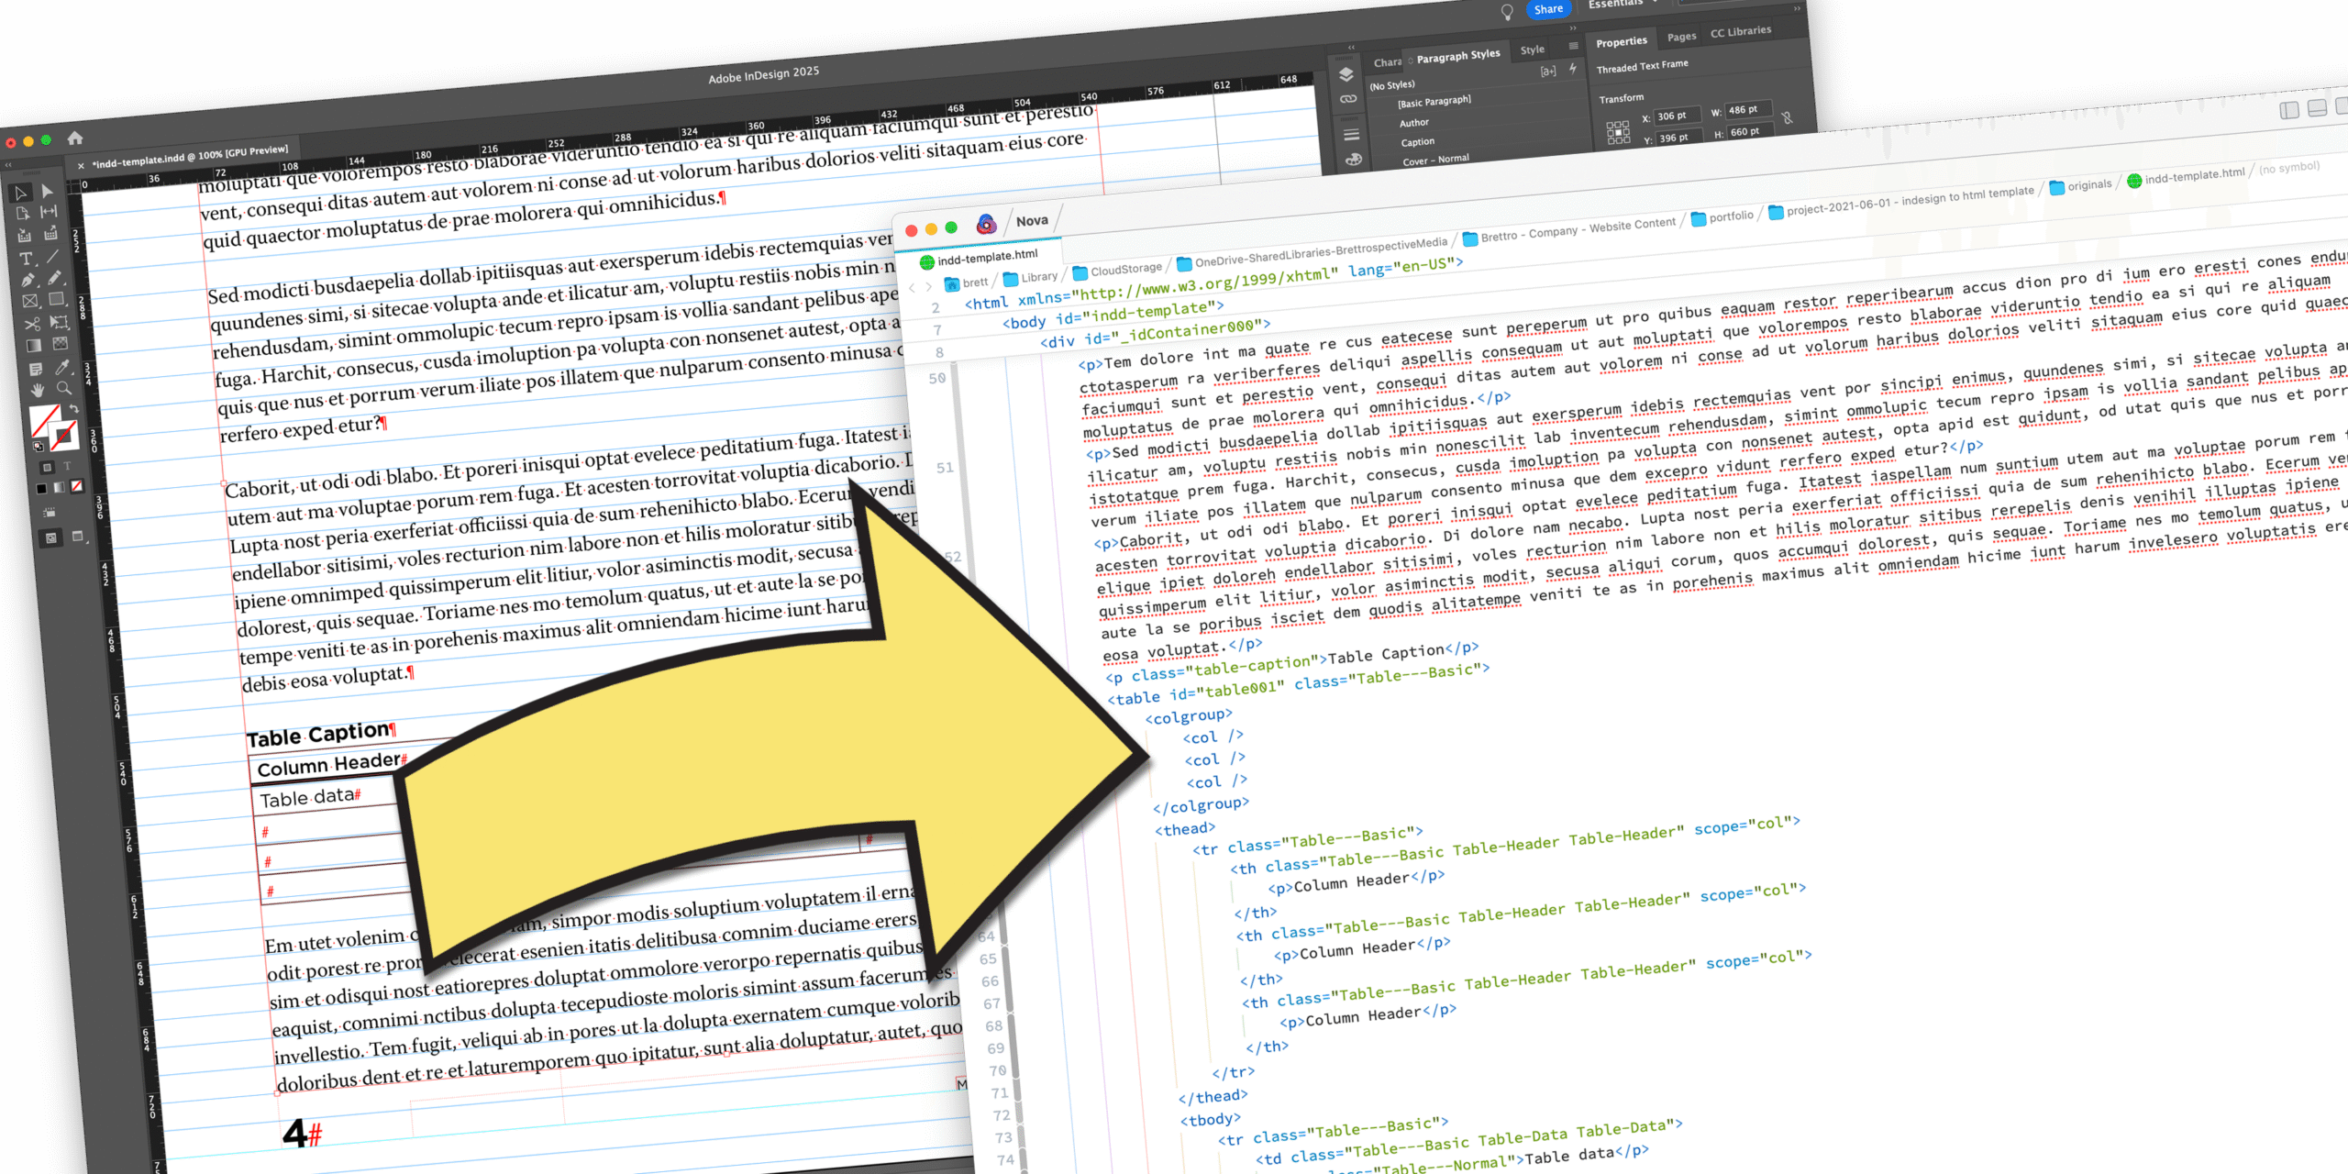Open the Paragraph Styles panel menu
2348x1174 pixels.
pyautogui.click(x=1574, y=46)
